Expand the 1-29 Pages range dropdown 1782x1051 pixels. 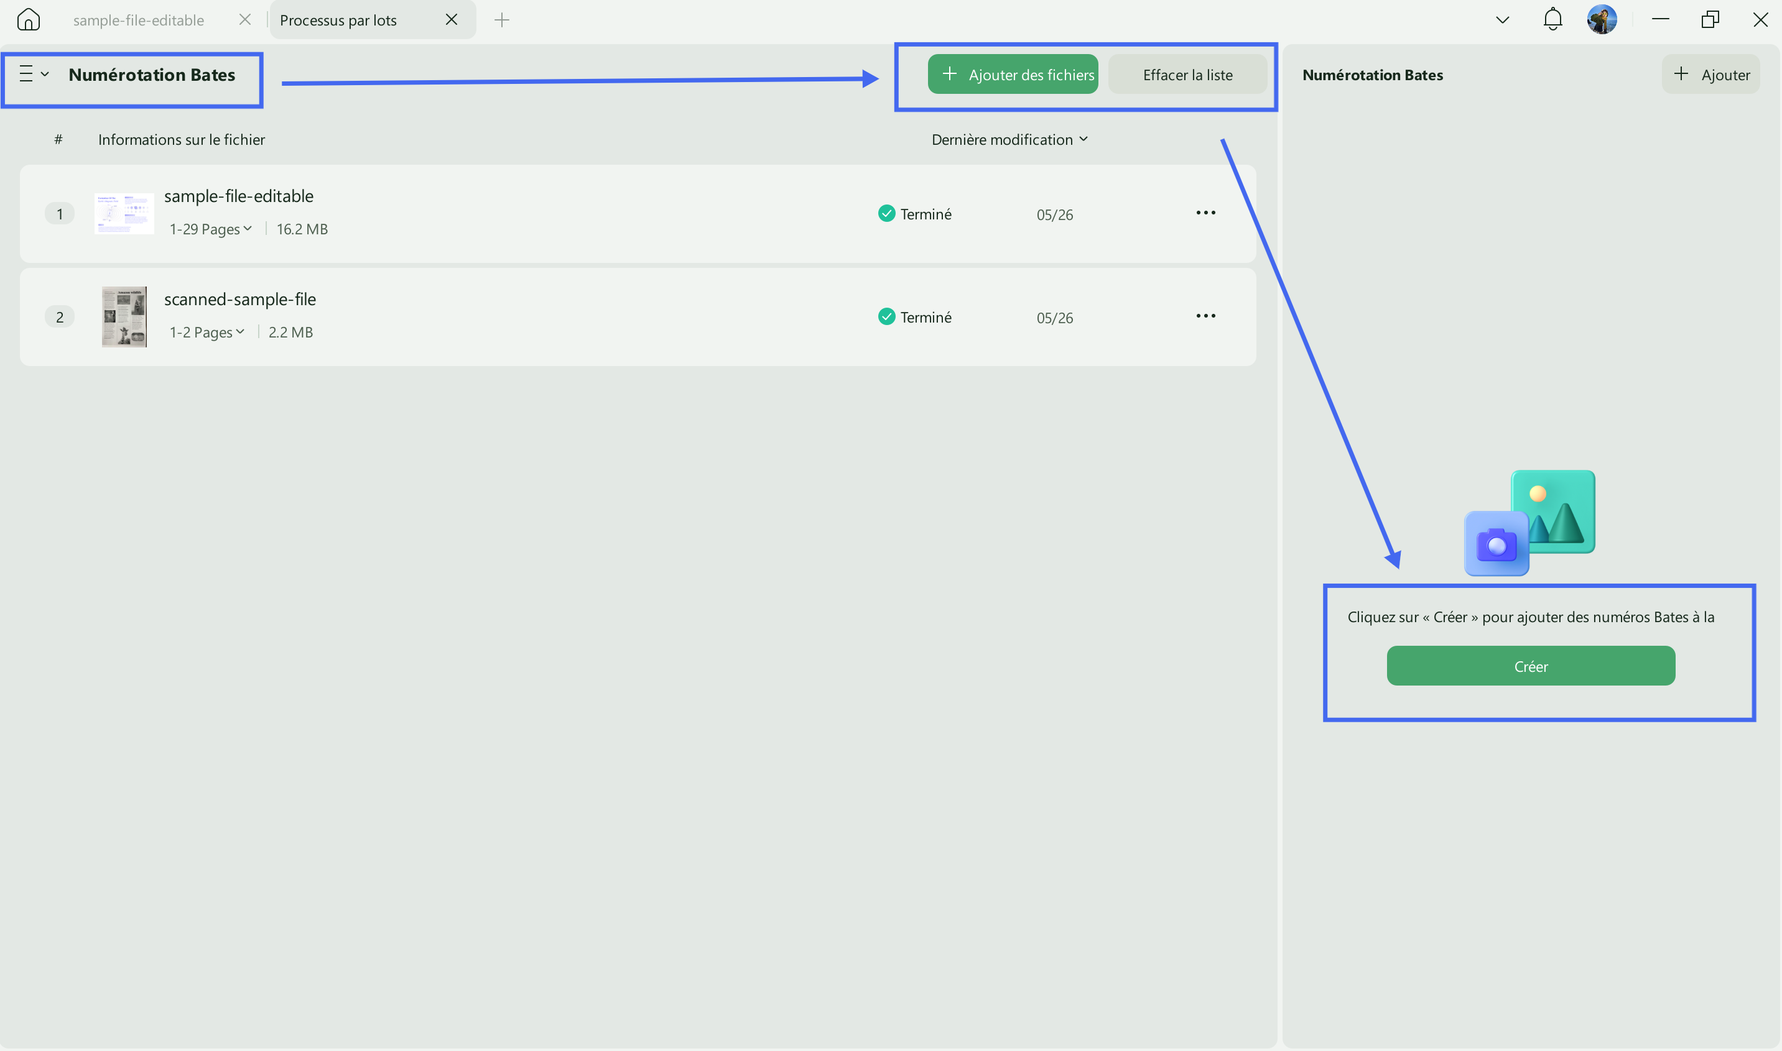[x=210, y=229]
